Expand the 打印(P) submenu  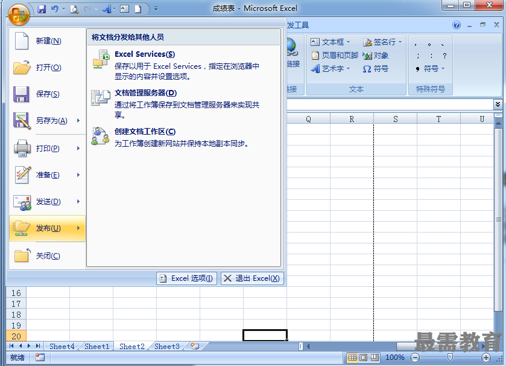click(78, 149)
